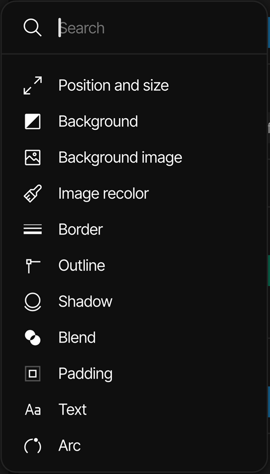The width and height of the screenshot is (270, 474).
Task: Click the Padding square-in-square icon
Action: 32,373
